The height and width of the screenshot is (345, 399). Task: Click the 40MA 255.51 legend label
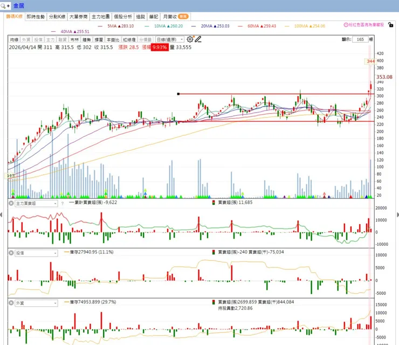(x=75, y=32)
